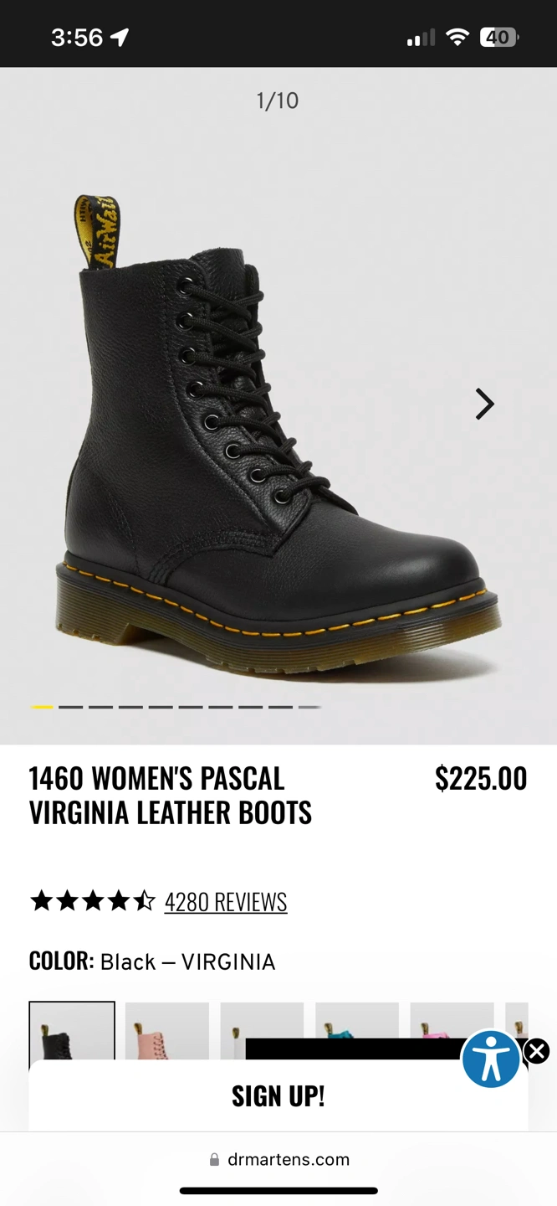This screenshot has height=1206, width=557.
Task: Select the first yellow carousel indicator
Action: (42, 707)
